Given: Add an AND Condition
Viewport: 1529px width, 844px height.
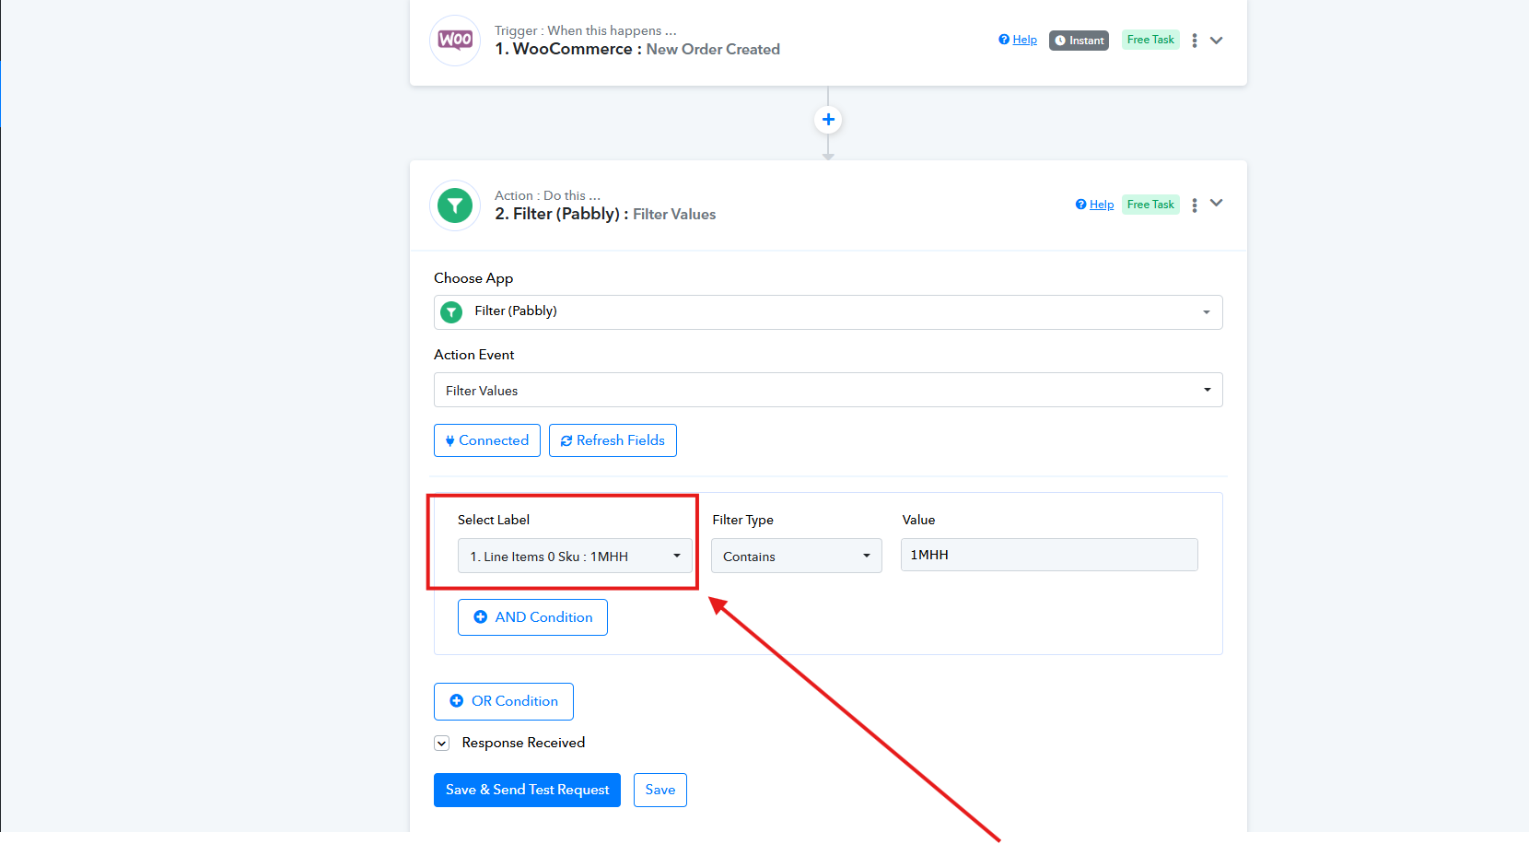Looking at the screenshot, I should tap(532, 617).
